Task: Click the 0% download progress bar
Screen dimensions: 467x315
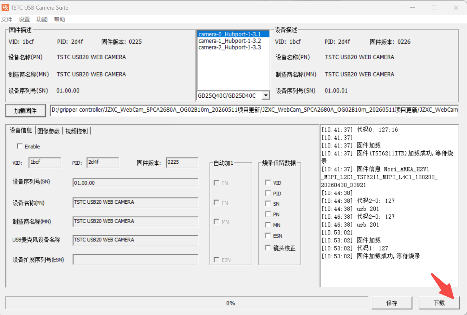Action: click(x=187, y=303)
